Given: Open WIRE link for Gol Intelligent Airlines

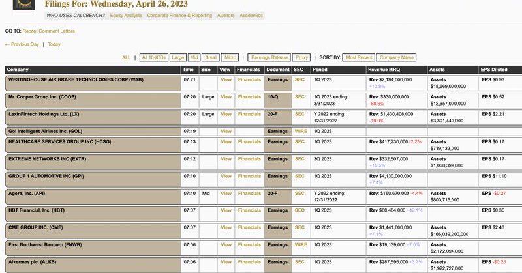Looking at the screenshot, I should pos(301,132).
